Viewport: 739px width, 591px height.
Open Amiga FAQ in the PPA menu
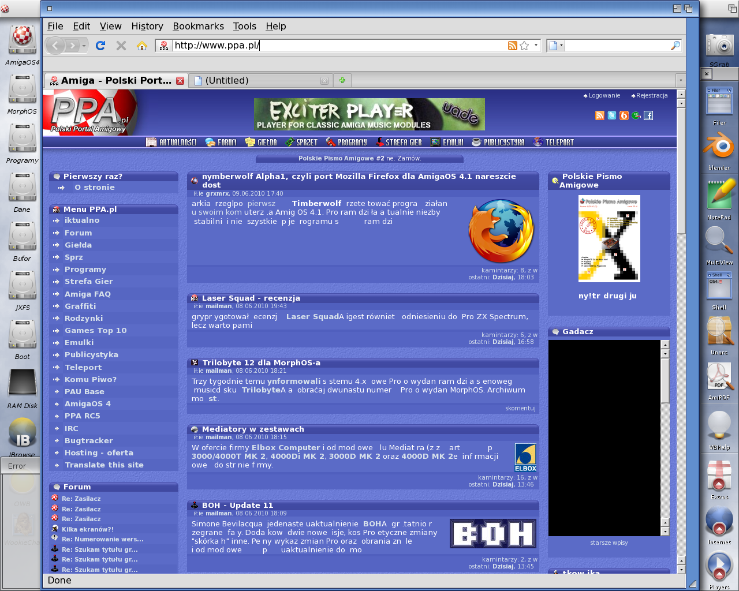(x=87, y=294)
